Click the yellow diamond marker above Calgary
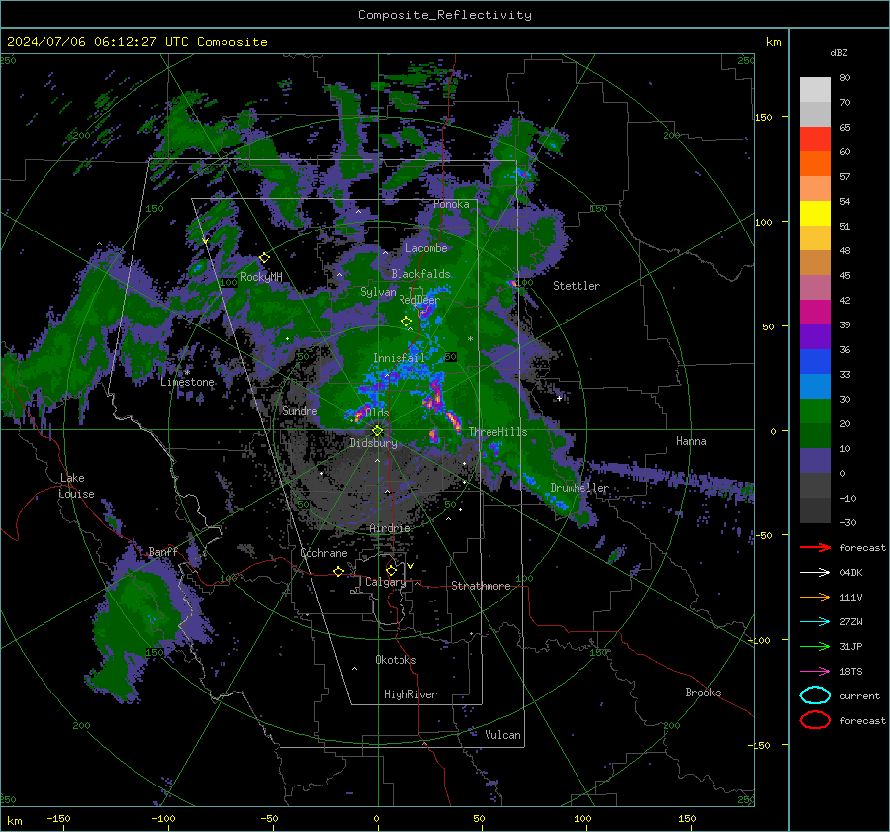This screenshot has height=832, width=890. [391, 570]
